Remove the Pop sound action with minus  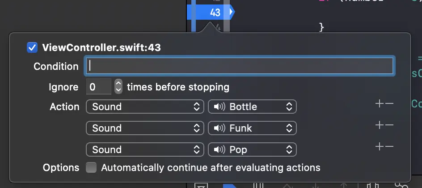point(389,147)
